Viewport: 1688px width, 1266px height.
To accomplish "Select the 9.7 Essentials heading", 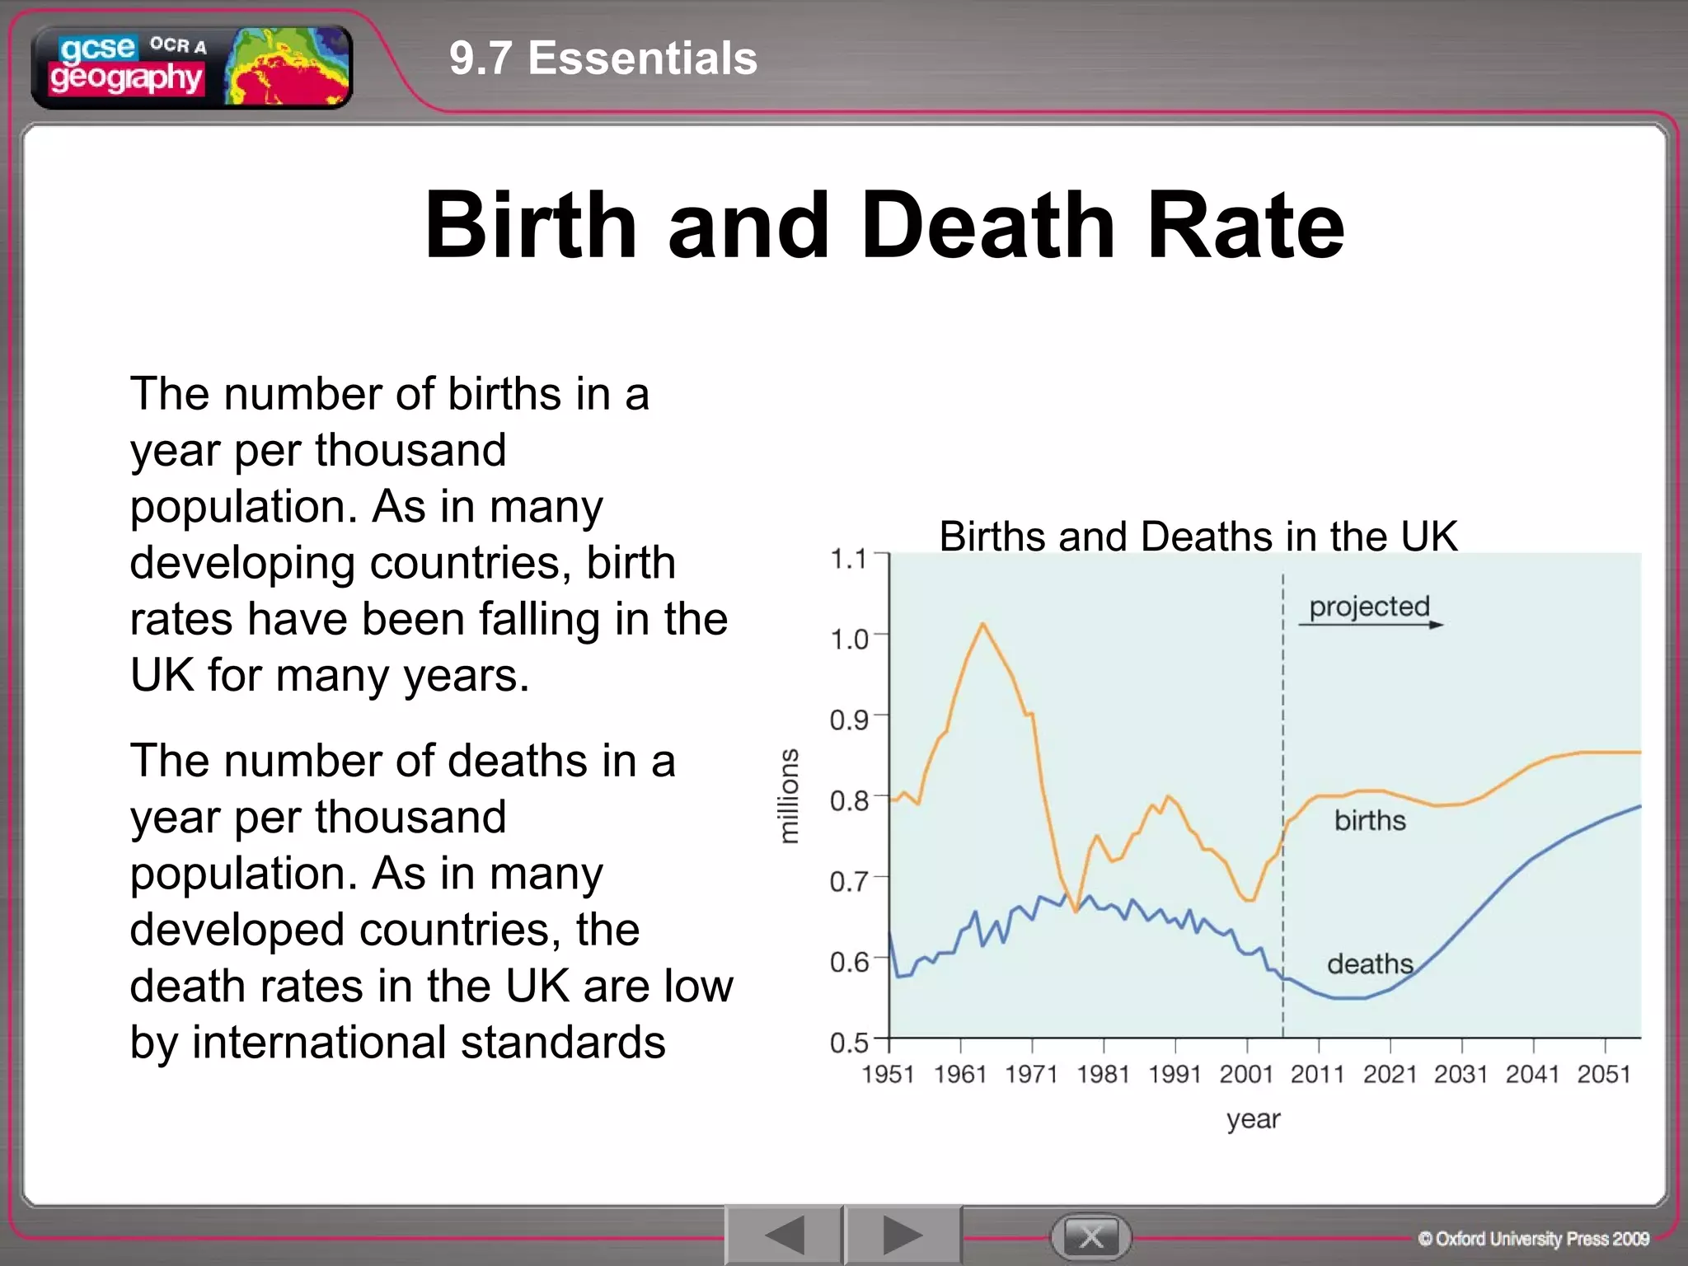I will 603,59.
